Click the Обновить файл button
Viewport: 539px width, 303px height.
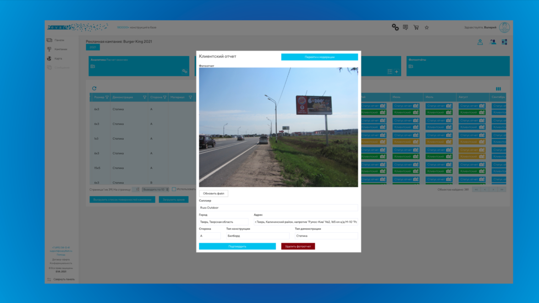pyautogui.click(x=214, y=193)
